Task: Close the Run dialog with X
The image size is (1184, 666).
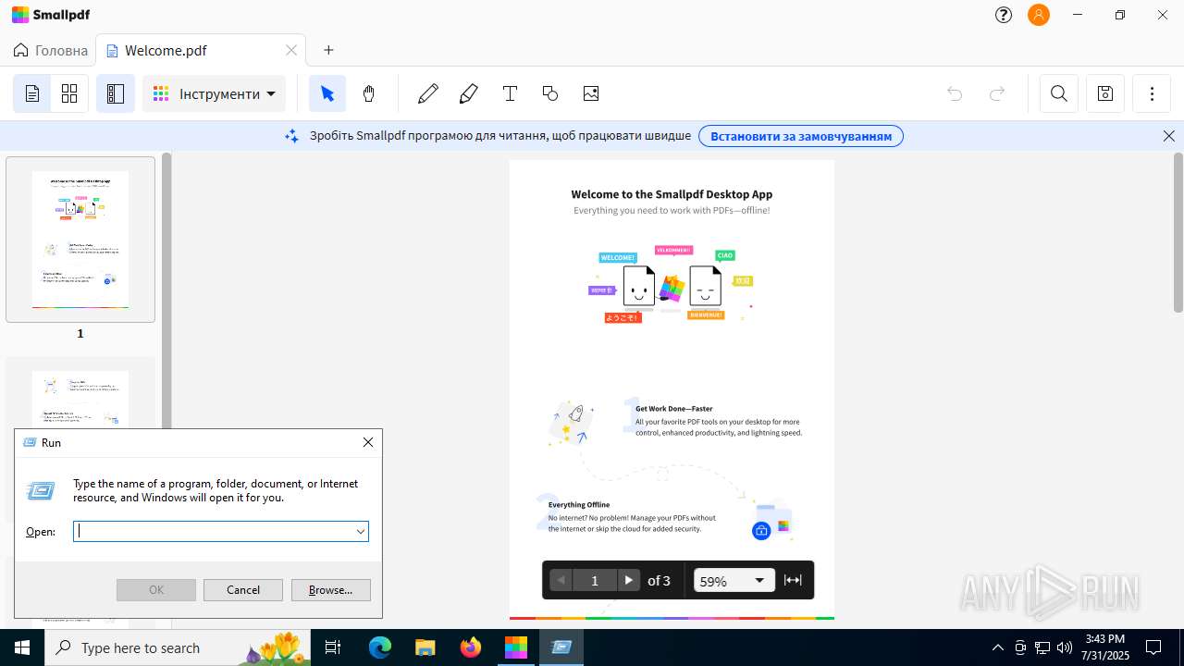Action: 368,442
